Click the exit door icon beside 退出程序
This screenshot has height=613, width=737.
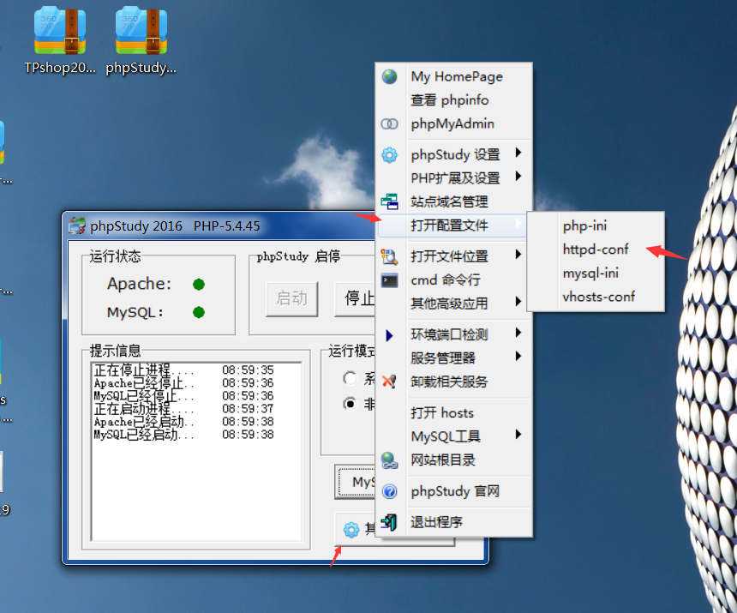pos(389,522)
